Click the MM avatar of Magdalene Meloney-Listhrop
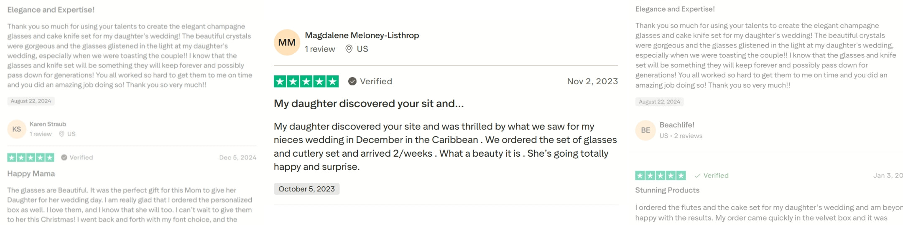 (x=287, y=42)
